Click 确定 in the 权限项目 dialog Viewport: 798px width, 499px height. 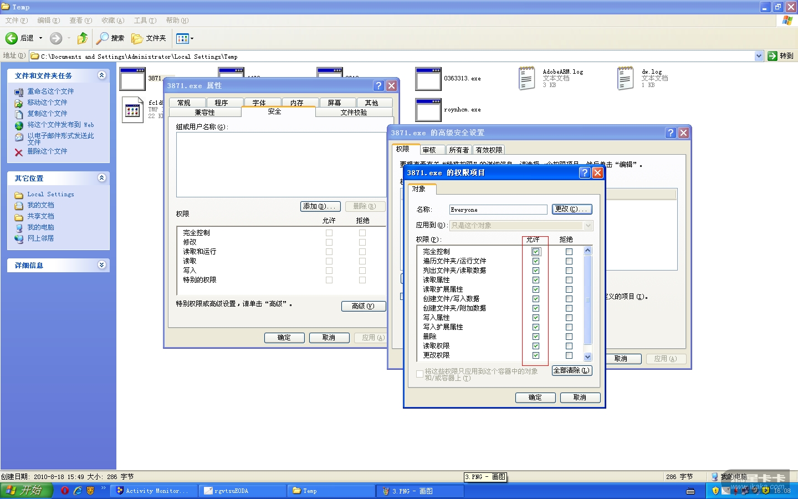click(535, 398)
